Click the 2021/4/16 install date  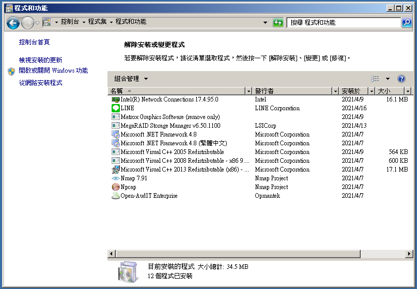(354, 108)
